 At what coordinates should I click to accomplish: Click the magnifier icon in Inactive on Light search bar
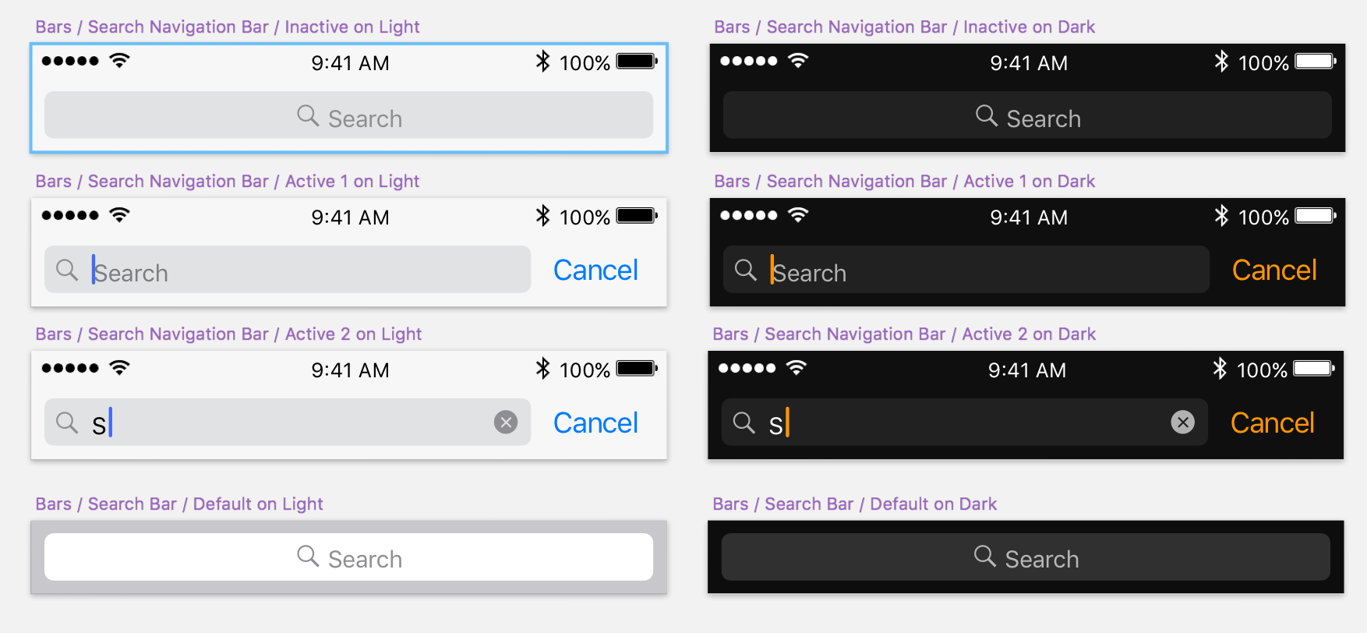pos(307,115)
